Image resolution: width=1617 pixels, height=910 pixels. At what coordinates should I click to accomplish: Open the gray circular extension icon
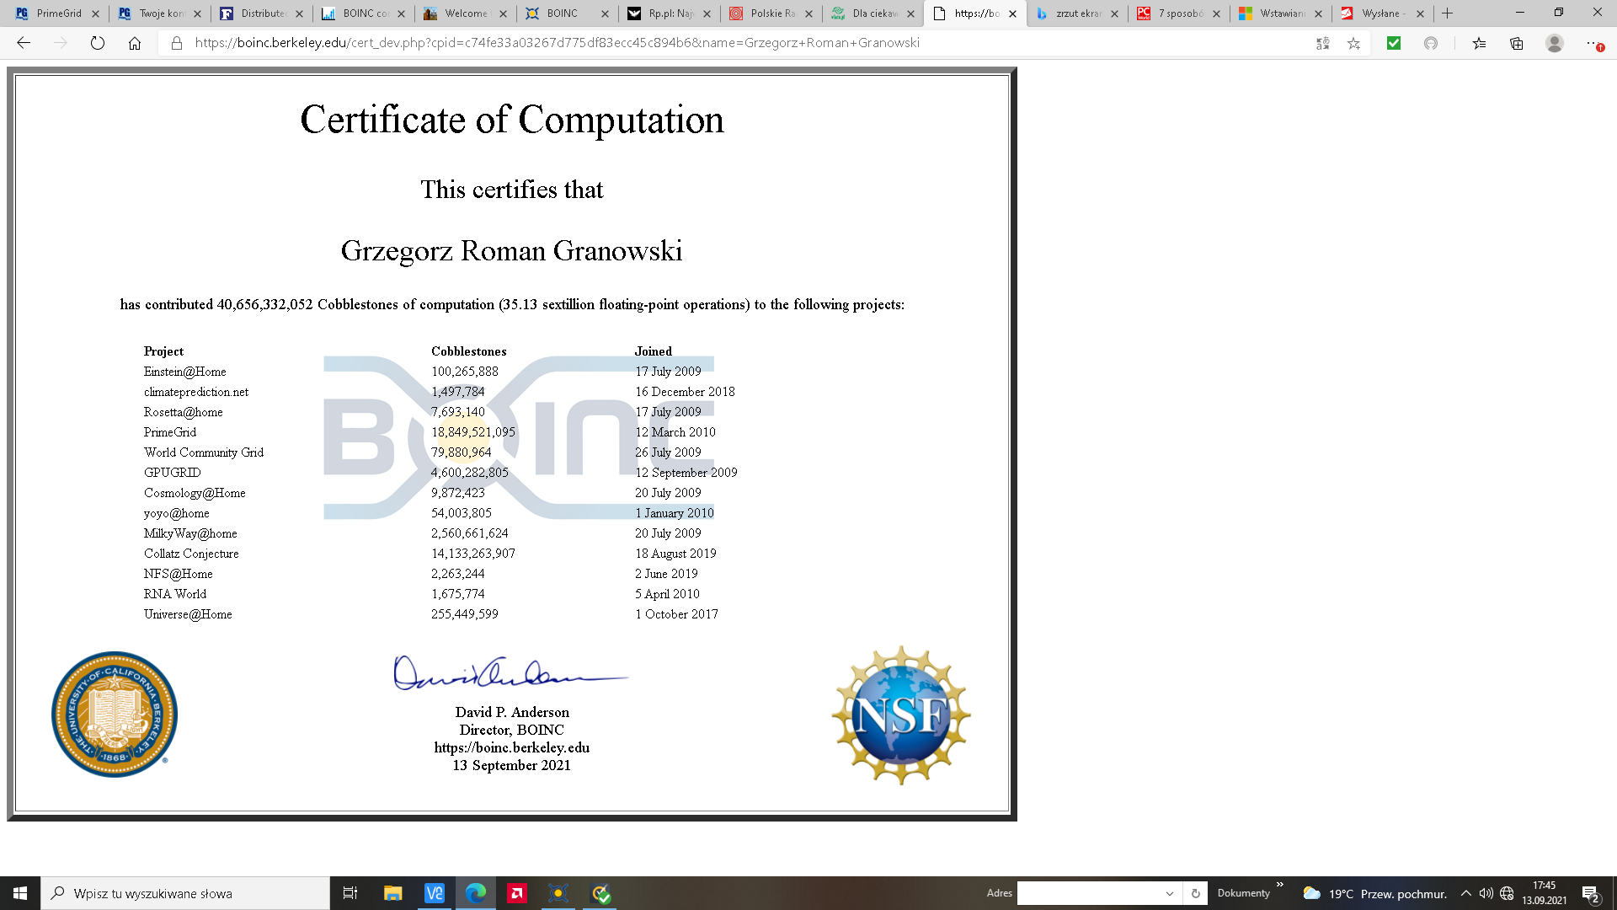(x=1431, y=43)
